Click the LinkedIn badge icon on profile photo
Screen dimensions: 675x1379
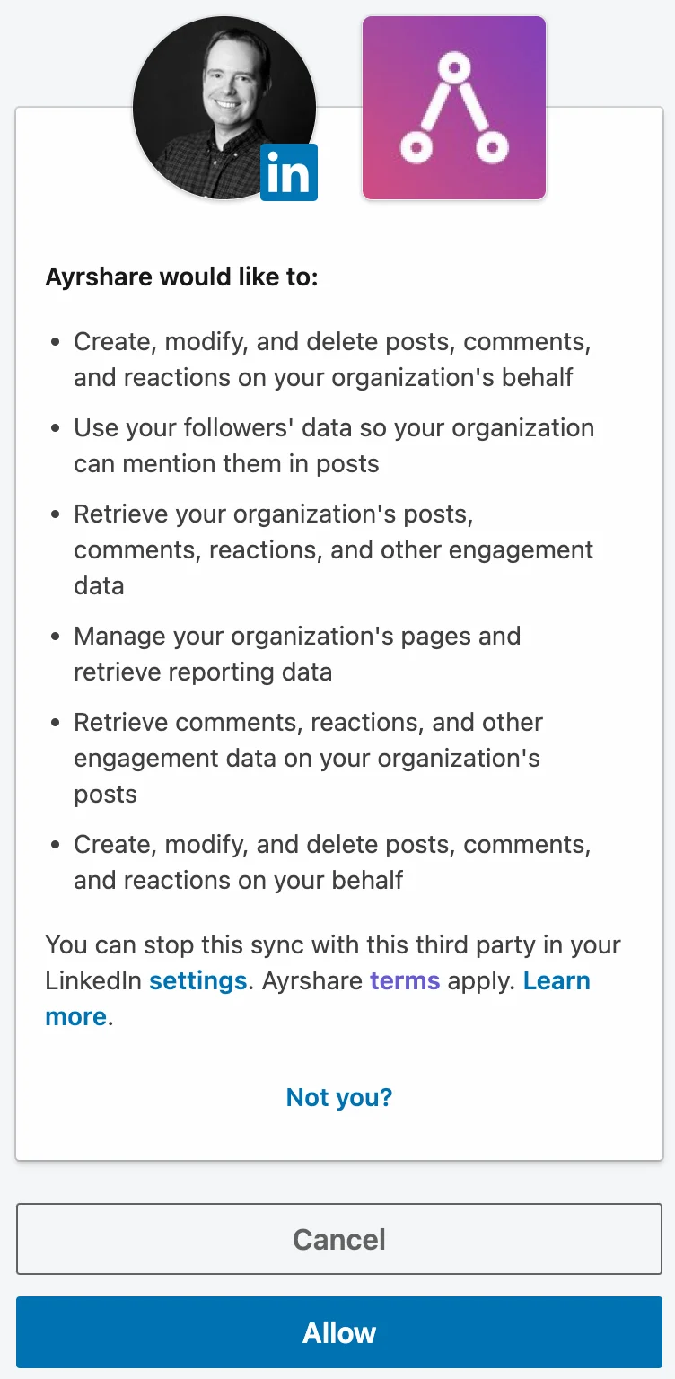(x=289, y=172)
